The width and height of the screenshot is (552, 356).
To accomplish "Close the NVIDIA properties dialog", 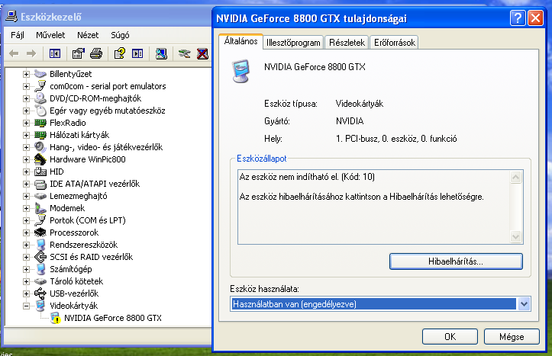I will pos(535,18).
